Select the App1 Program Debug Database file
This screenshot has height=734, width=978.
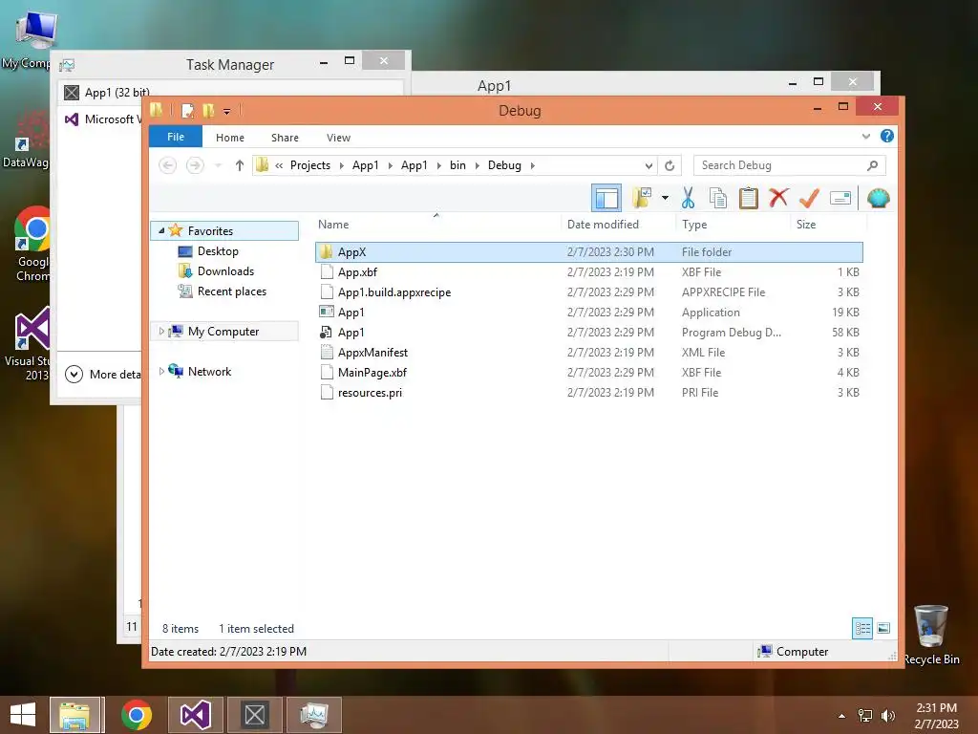[x=588, y=332]
